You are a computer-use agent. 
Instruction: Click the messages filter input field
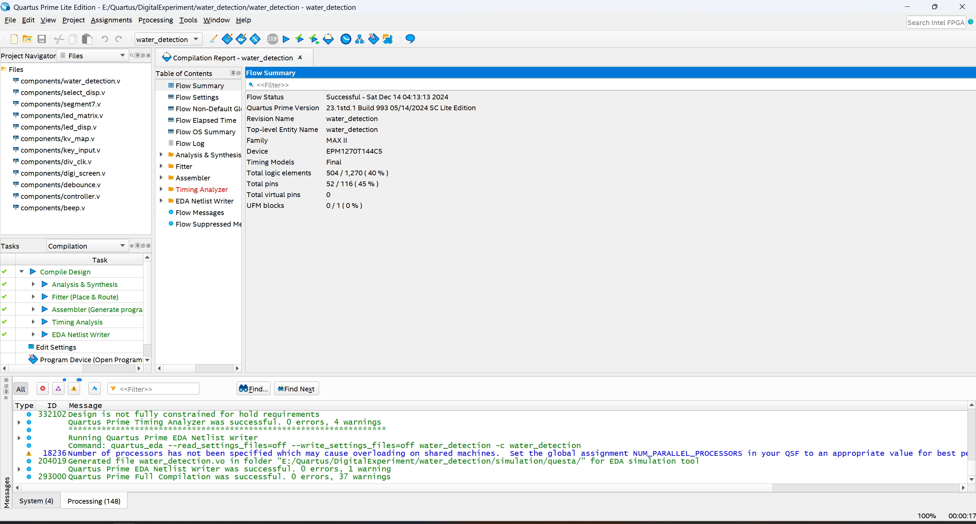coord(157,389)
